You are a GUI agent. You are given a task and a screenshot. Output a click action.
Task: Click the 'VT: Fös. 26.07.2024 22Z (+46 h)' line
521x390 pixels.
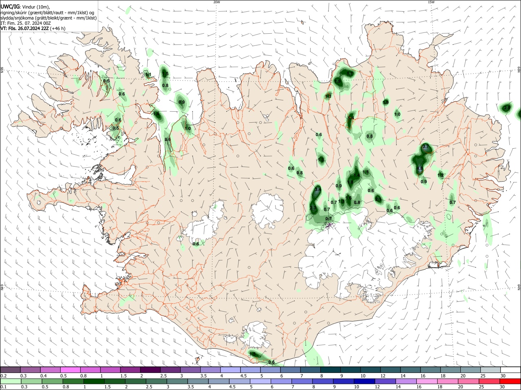[33, 28]
